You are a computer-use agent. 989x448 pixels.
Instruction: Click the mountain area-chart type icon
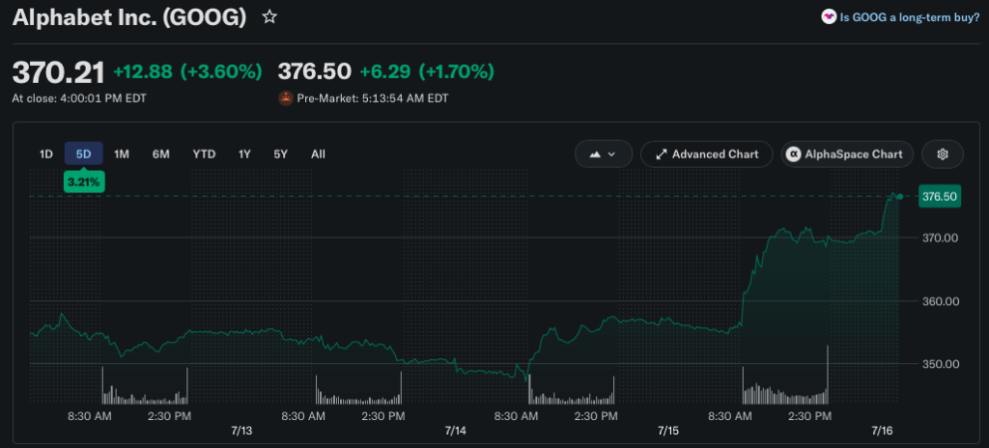(x=594, y=154)
